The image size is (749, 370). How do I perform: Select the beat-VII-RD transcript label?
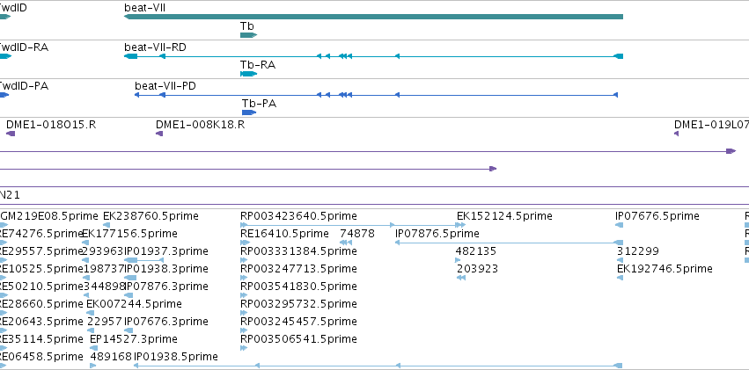[155, 47]
